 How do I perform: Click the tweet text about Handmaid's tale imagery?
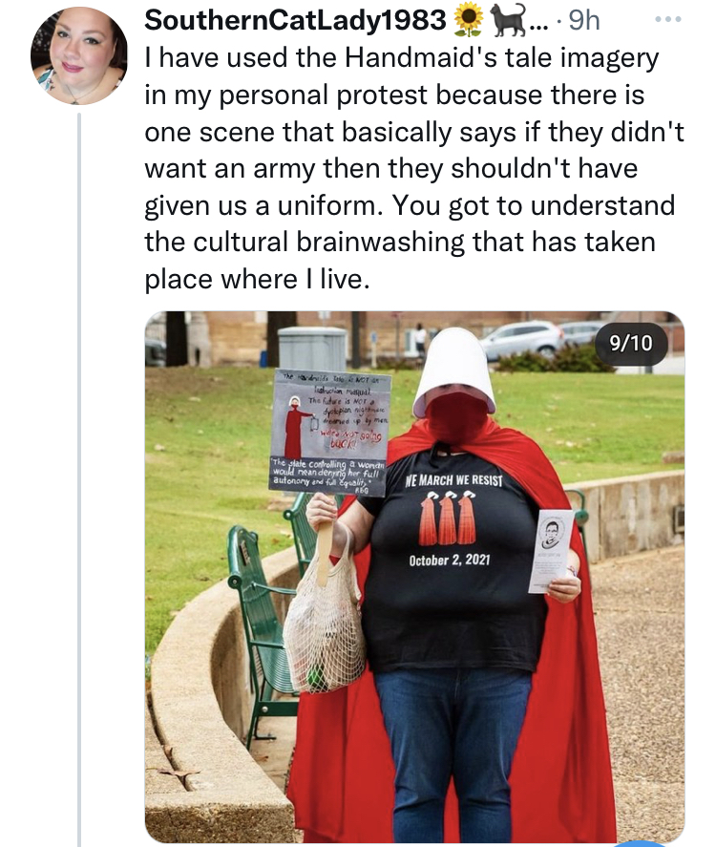414,168
